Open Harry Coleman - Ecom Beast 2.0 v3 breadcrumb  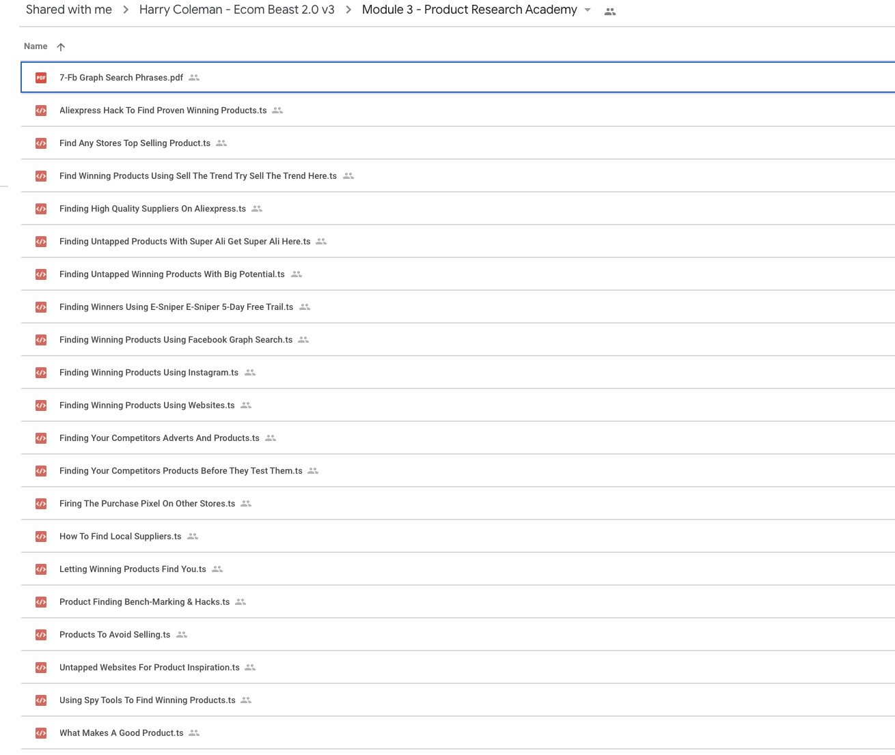click(x=237, y=10)
